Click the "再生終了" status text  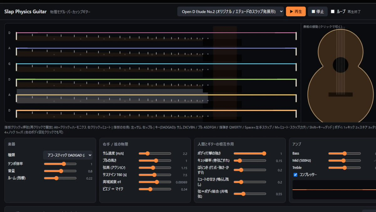pyautogui.click(x=354, y=12)
